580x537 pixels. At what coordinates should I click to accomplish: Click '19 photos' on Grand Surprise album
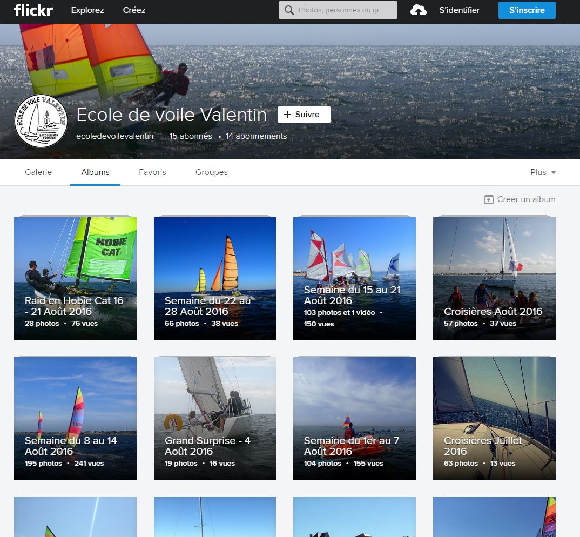181,464
